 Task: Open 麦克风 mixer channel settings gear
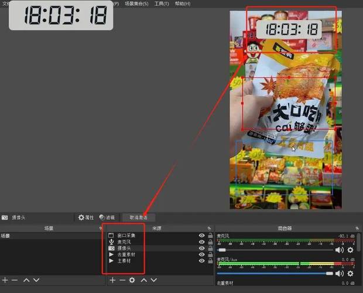click(x=350, y=250)
